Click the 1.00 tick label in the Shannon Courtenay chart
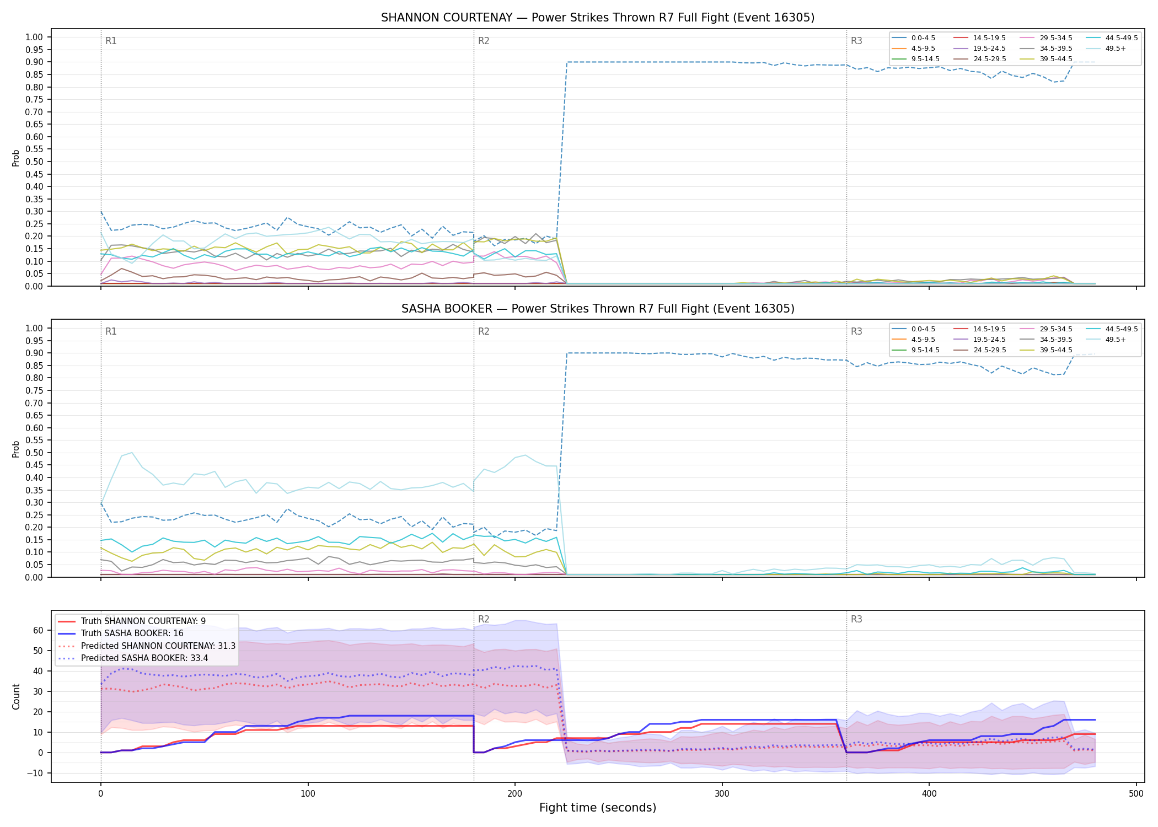 click(x=34, y=37)
